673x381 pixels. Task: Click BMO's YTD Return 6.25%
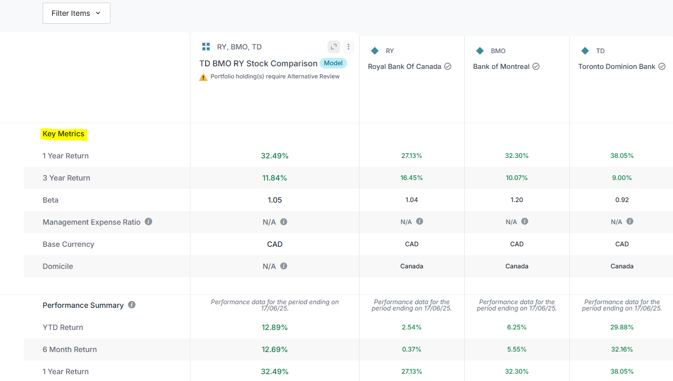[x=517, y=327]
